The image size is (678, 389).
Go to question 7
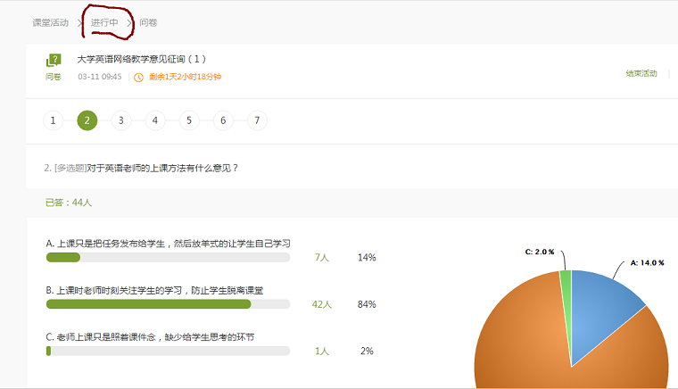[257, 120]
